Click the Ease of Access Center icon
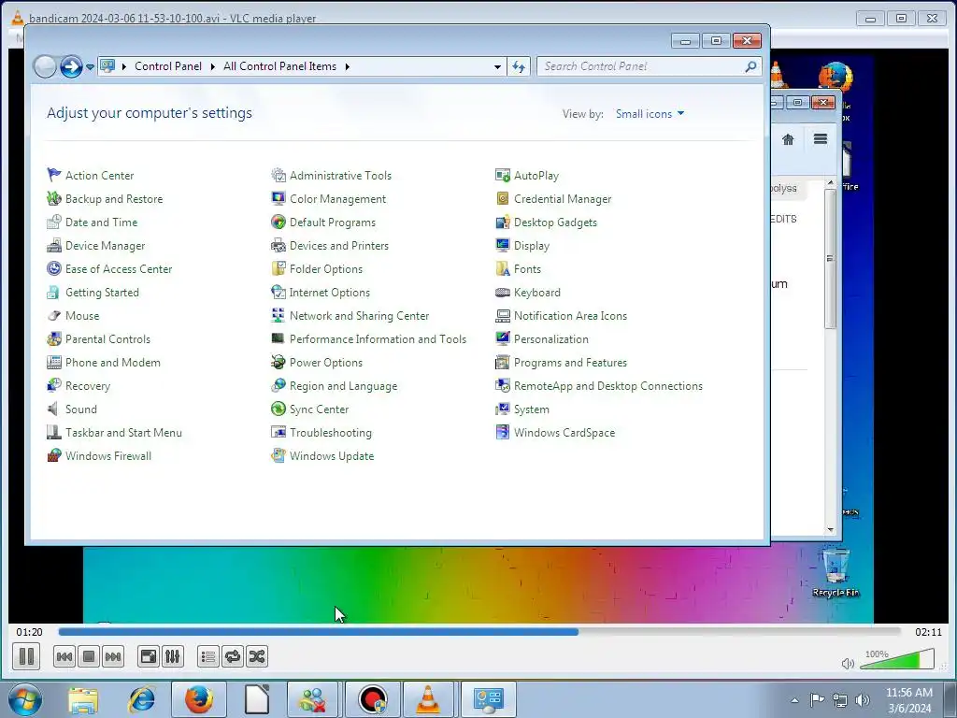Image resolution: width=957 pixels, height=718 pixels. click(53, 268)
